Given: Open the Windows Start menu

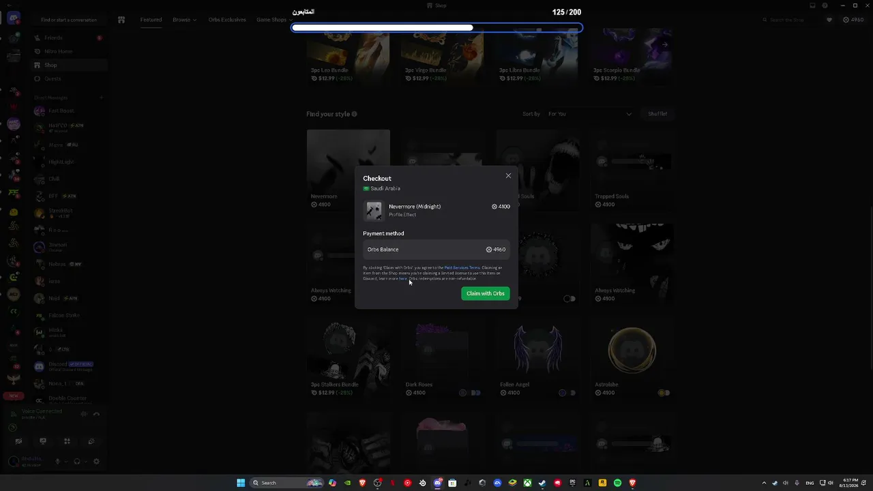Looking at the screenshot, I should click(241, 483).
